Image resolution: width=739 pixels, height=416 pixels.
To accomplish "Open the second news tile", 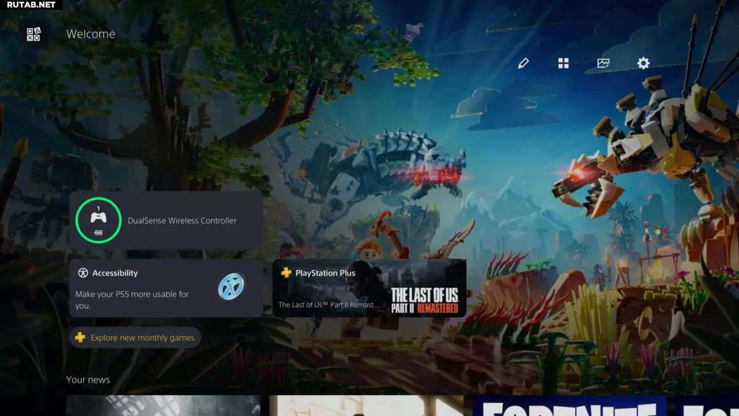I will [x=366, y=406].
